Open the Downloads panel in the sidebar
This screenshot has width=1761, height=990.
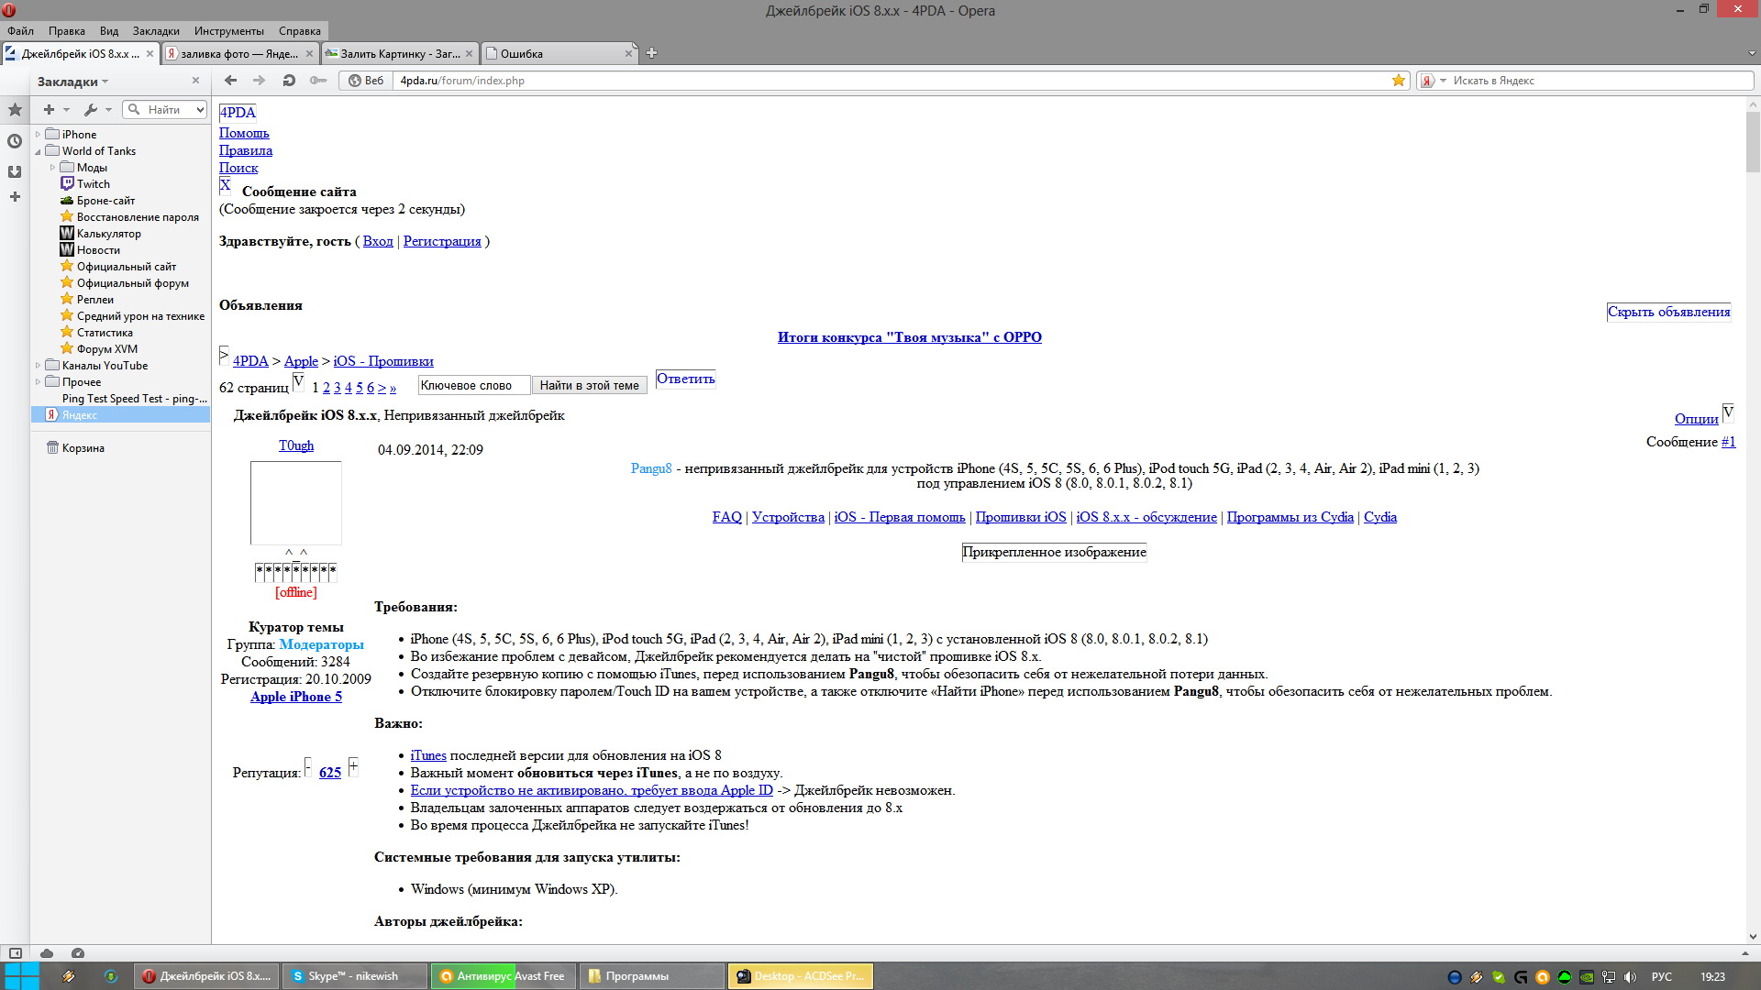[15, 171]
